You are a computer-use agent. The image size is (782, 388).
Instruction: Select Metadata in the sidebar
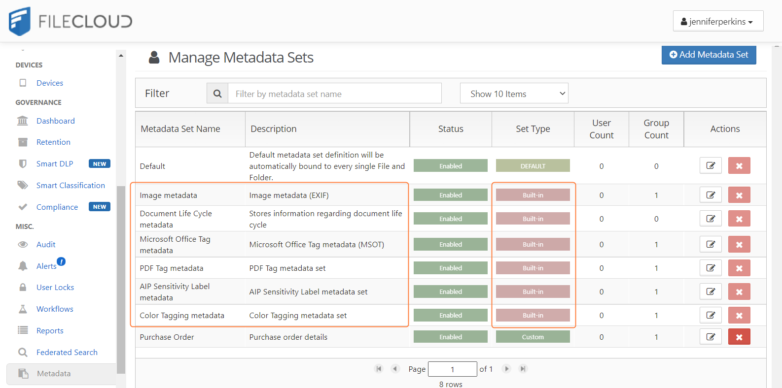click(54, 373)
